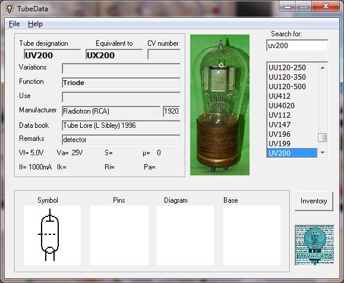Image resolution: width=344 pixels, height=283 pixels.
Task: Click the Tube designation field UV200
Action: pos(52,55)
